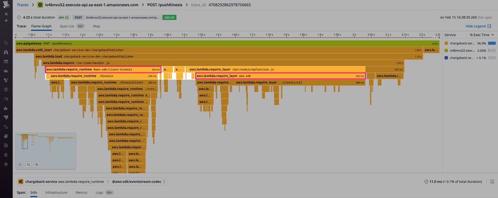
Task: Zoom in using the minimap magnifier plus
Action: click(37, 165)
